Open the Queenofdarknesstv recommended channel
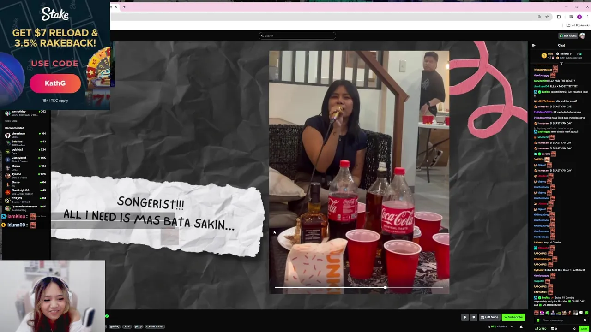 pyautogui.click(x=26, y=207)
